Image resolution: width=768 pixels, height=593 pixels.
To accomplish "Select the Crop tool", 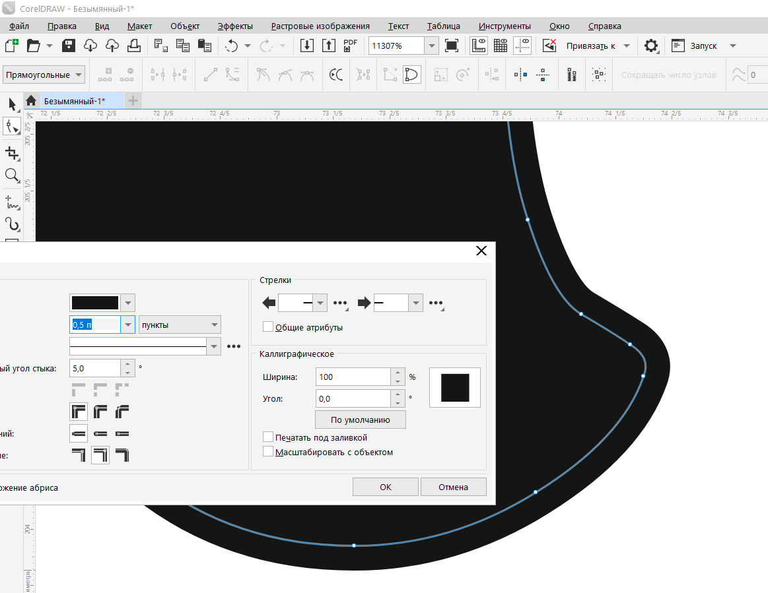I will (x=12, y=153).
